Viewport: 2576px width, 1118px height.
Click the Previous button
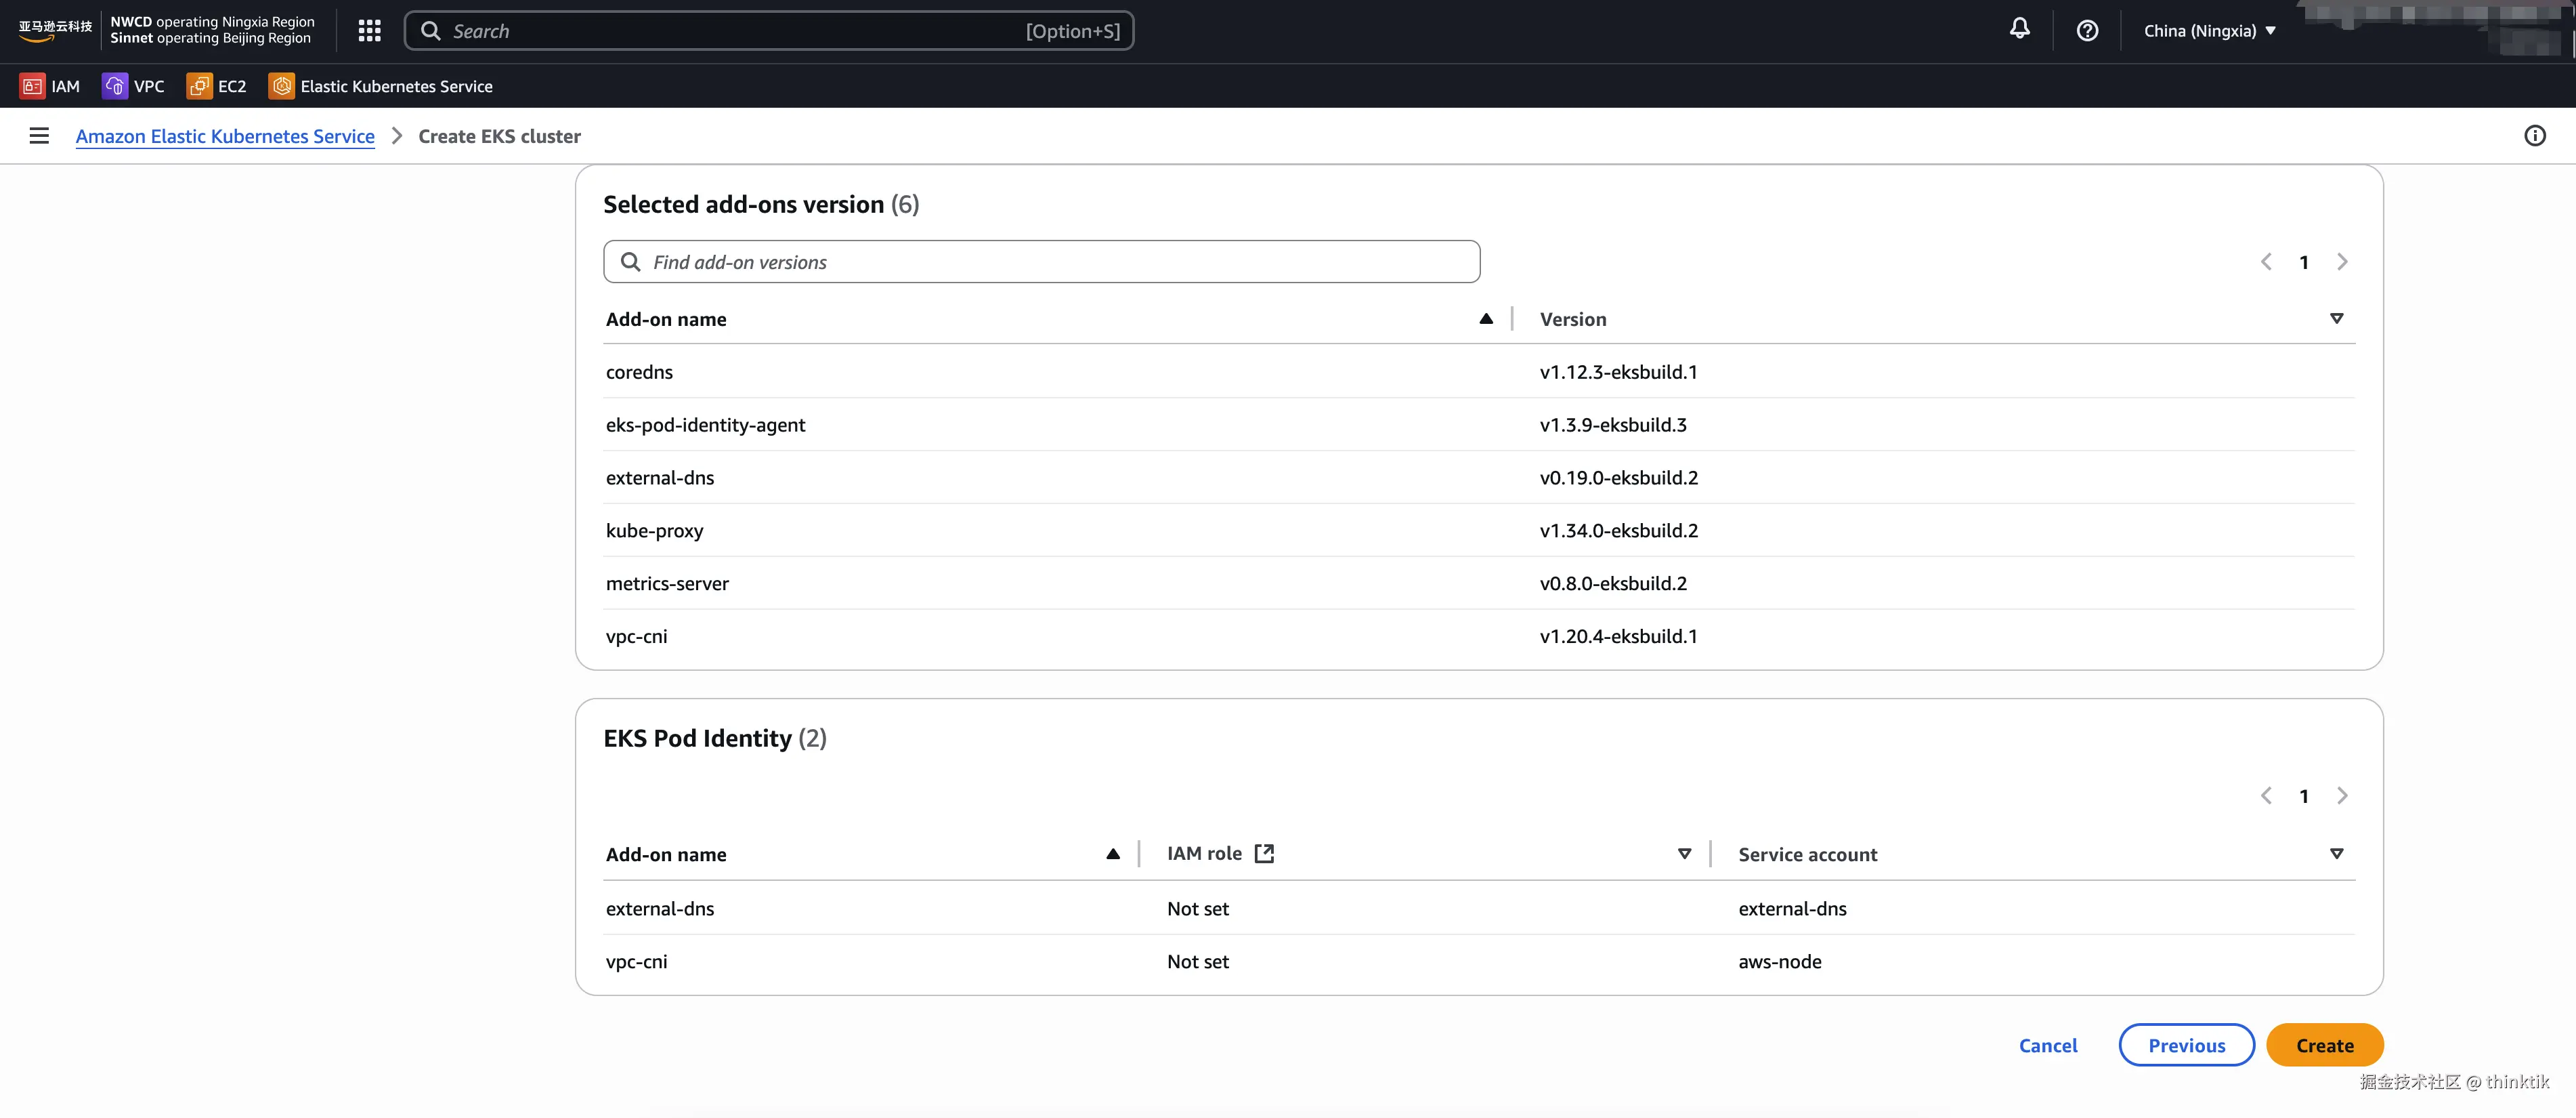2186,1045
